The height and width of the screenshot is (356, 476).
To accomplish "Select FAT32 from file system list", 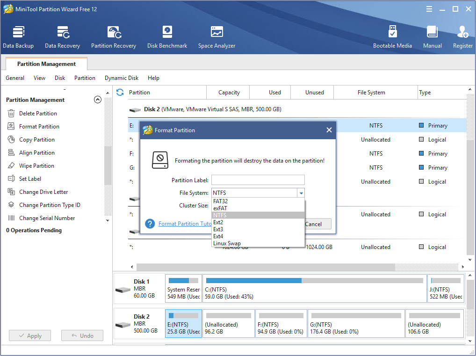I will tap(258, 201).
